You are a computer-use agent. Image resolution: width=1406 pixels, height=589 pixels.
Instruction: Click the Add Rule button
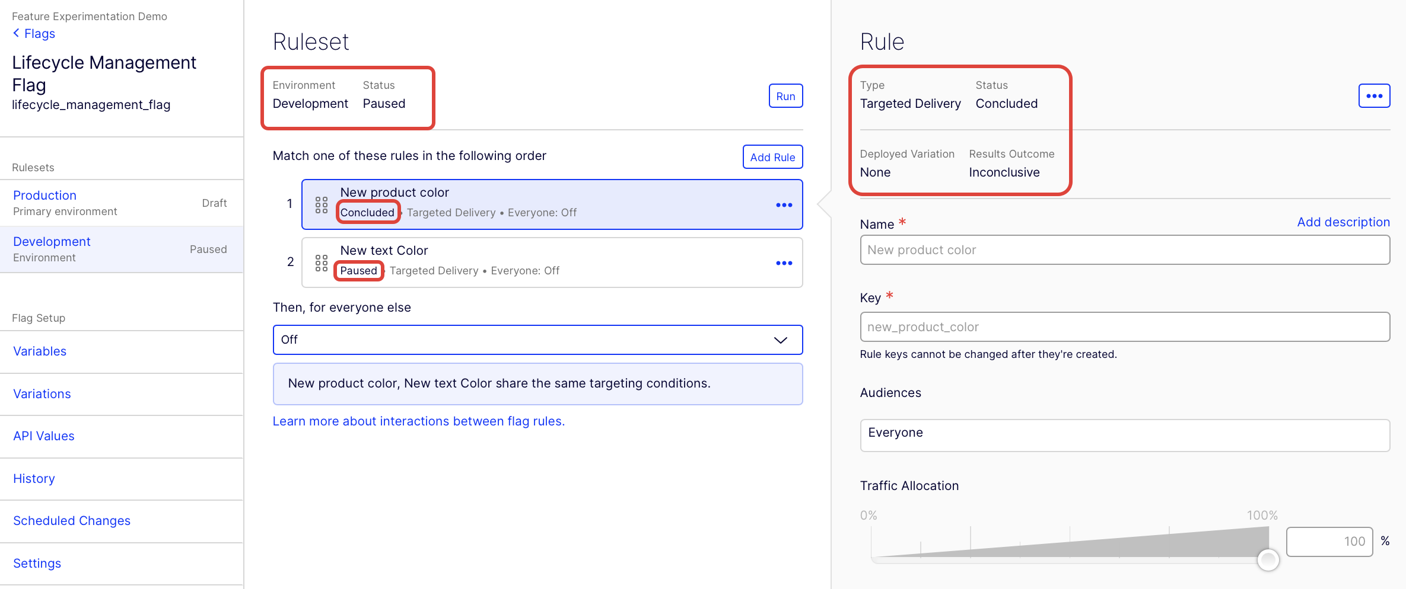(772, 157)
